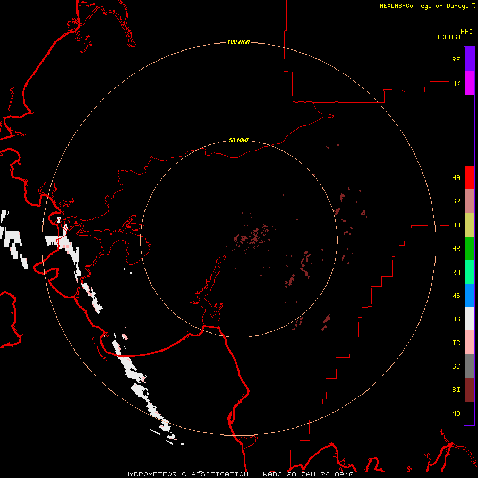Click the UK legend label
The height and width of the screenshot is (478, 478).
(x=456, y=83)
